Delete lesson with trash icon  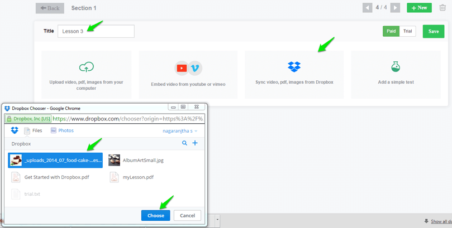[x=442, y=8]
